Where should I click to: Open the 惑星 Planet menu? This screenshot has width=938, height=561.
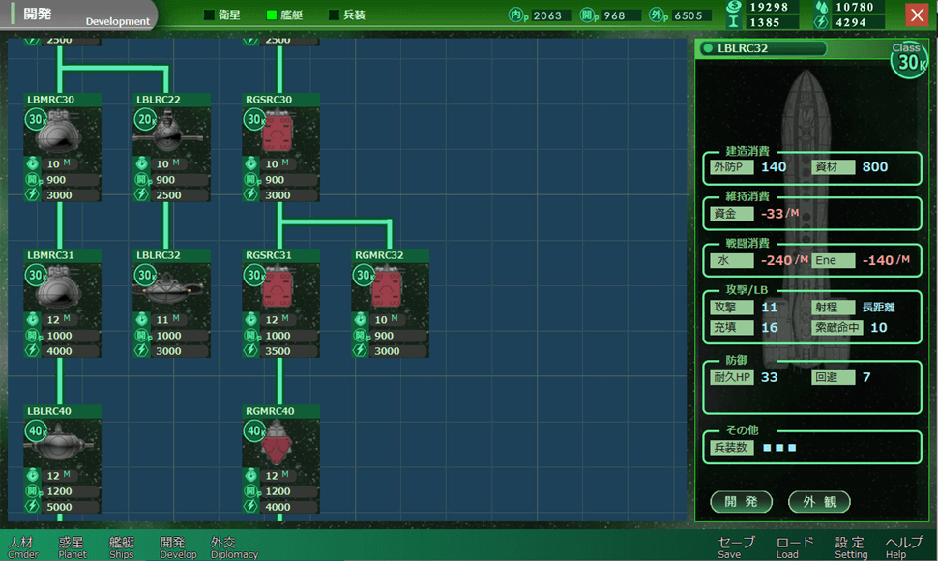72,546
